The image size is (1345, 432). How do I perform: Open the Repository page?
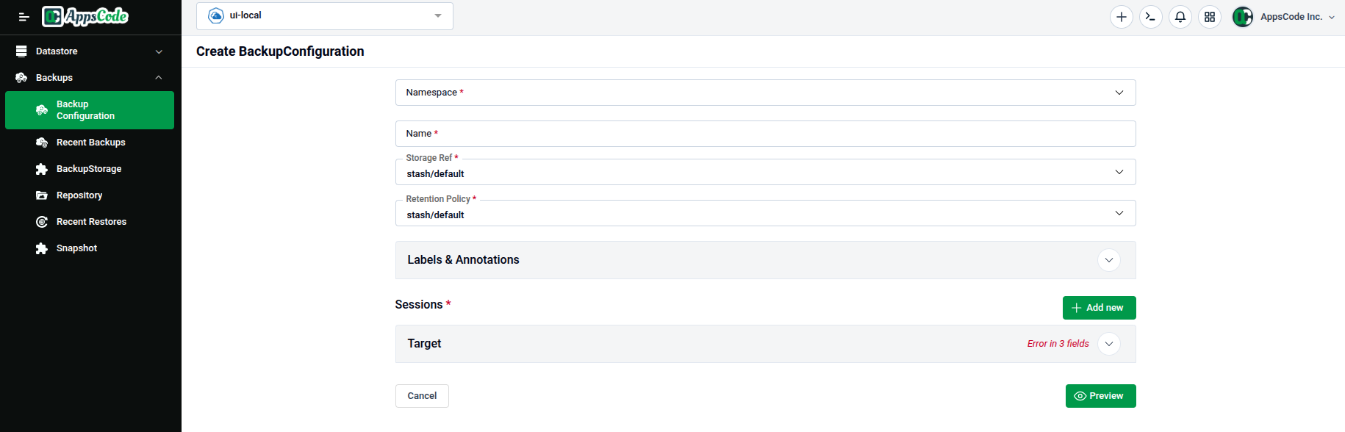[x=90, y=195]
